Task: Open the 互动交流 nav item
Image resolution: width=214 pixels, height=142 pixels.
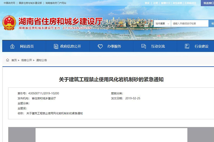Action: point(155,46)
